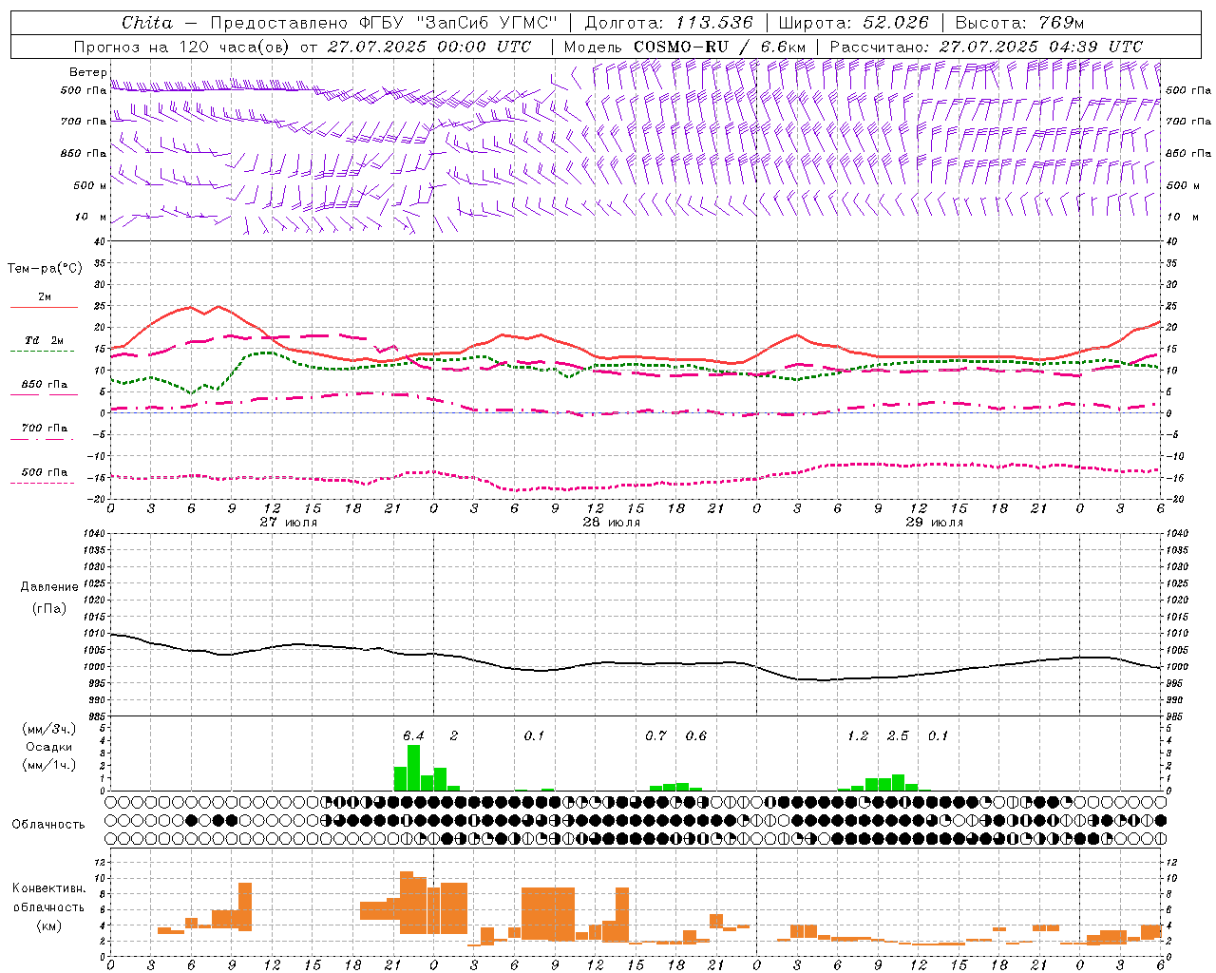
Task: Click the "29 июля" date label
Action: click(935, 523)
